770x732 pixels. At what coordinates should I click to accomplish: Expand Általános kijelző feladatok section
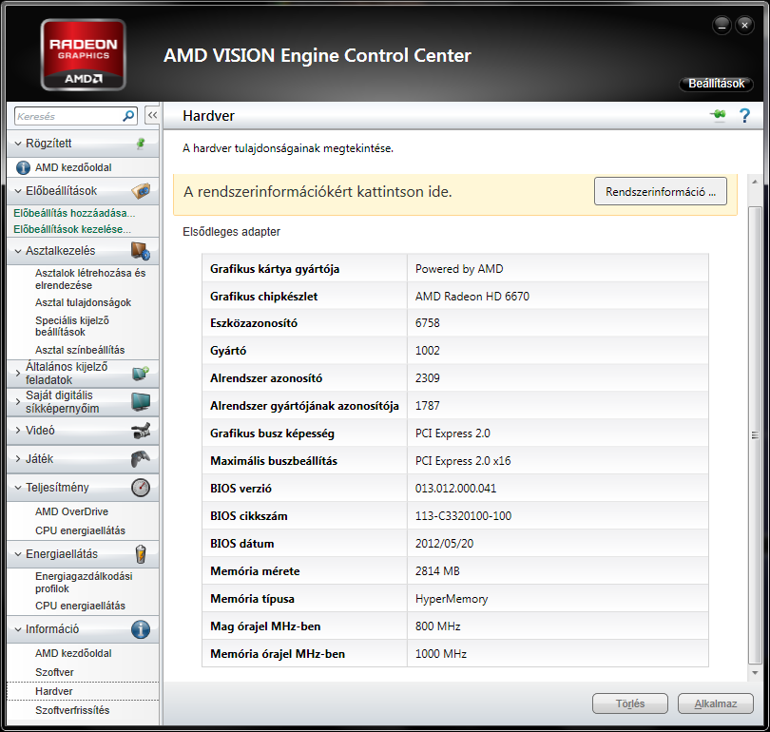pos(18,373)
